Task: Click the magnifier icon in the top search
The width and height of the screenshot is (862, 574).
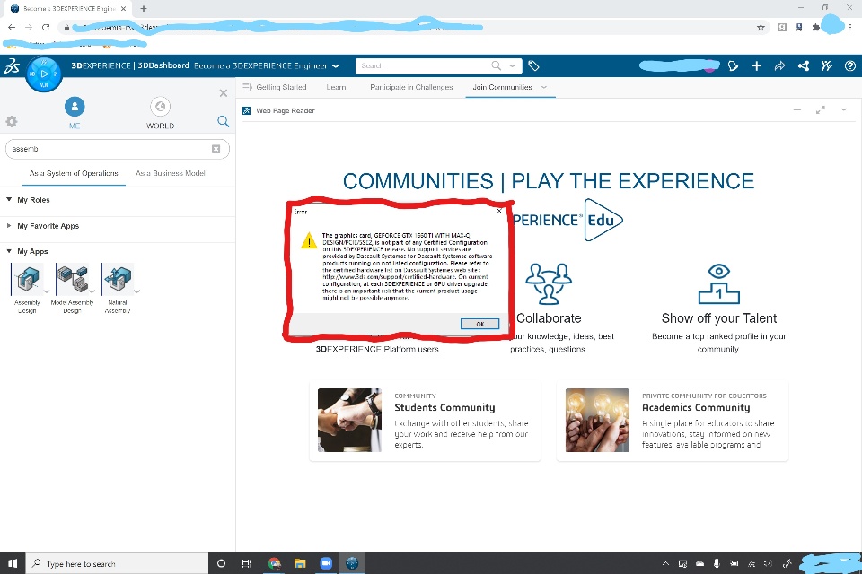Action: point(496,65)
